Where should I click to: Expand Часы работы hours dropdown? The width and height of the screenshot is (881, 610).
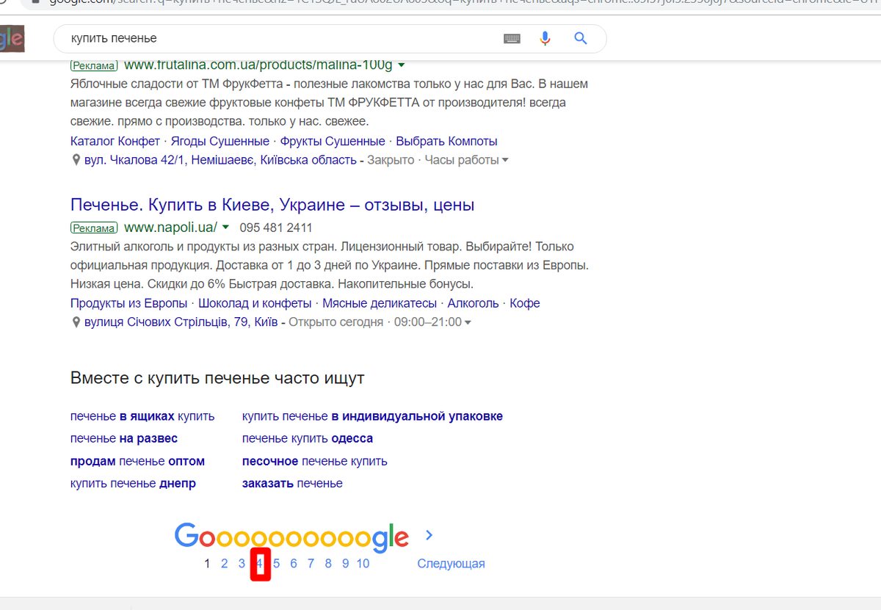point(505,161)
